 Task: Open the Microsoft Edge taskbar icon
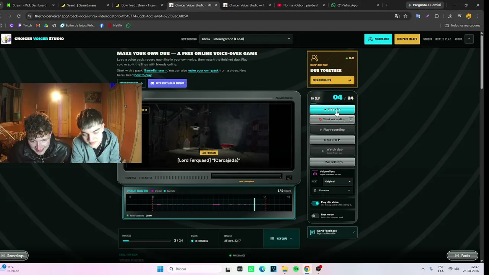pyautogui.click(x=262, y=269)
